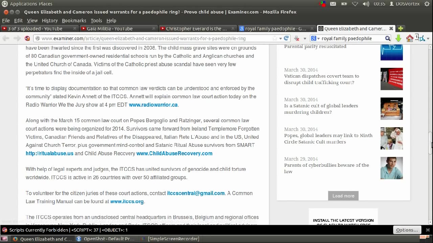
Task: Open the downloads green arrow icon
Action: (398, 38)
